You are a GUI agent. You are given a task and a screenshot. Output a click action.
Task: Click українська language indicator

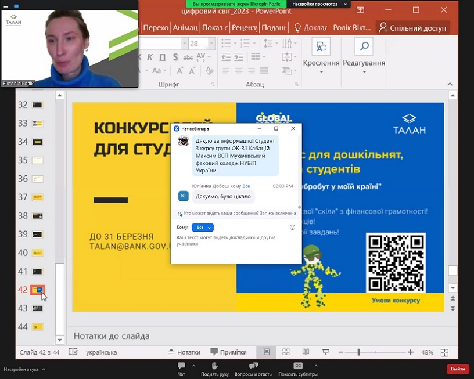[102, 352]
